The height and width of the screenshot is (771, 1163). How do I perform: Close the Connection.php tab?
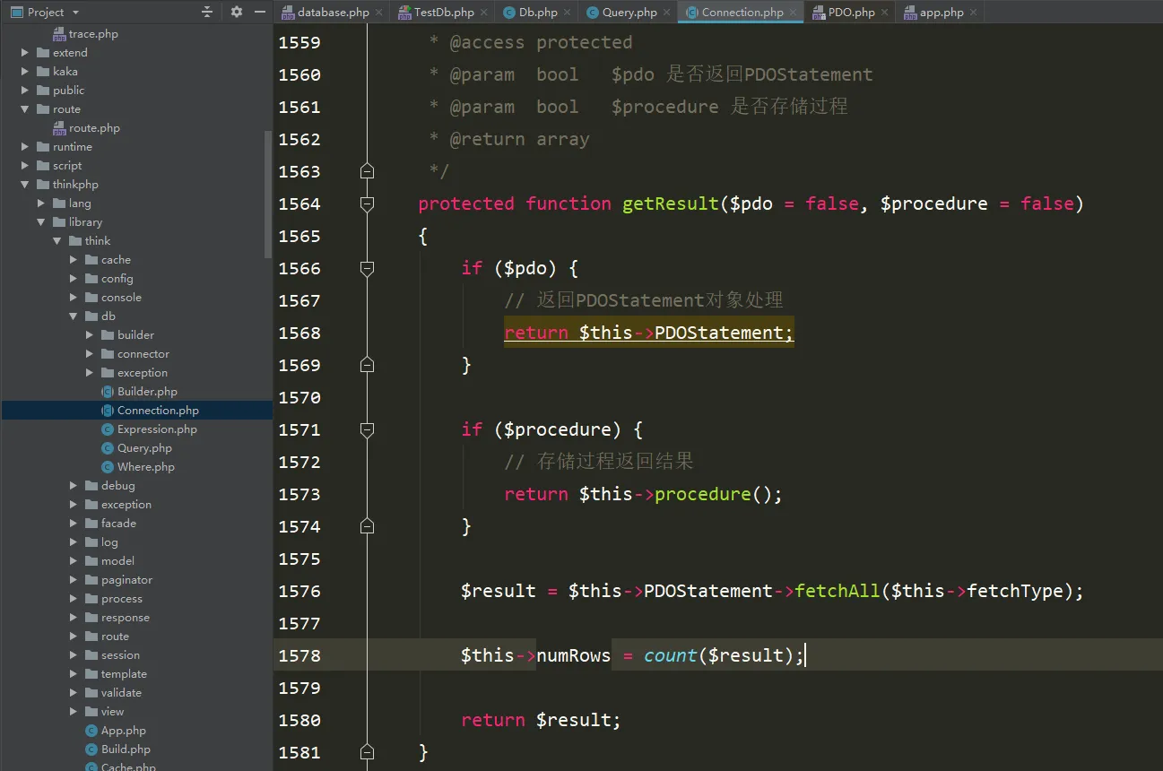click(x=794, y=13)
